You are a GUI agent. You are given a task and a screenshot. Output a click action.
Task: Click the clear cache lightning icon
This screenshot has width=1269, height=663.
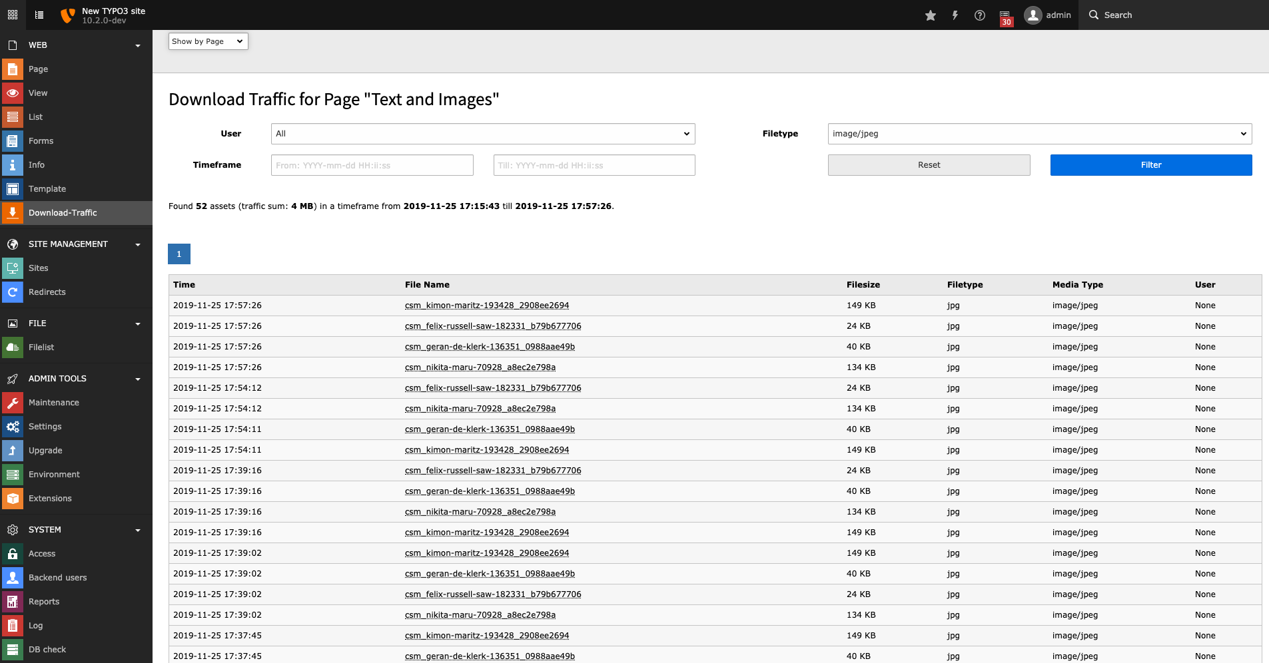(x=955, y=15)
